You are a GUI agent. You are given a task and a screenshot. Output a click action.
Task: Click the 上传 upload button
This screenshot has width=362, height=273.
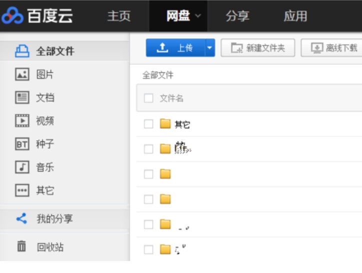point(175,48)
